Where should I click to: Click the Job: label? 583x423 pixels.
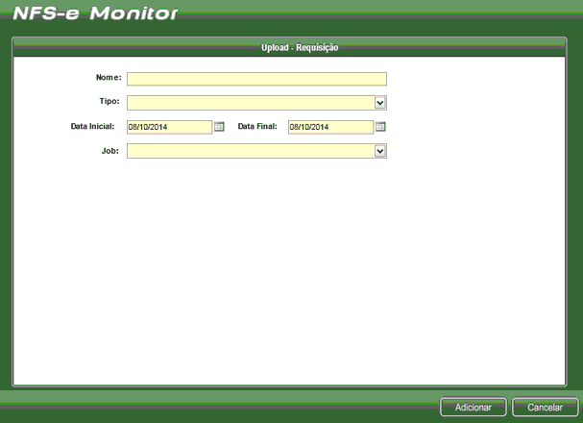pyautogui.click(x=110, y=151)
